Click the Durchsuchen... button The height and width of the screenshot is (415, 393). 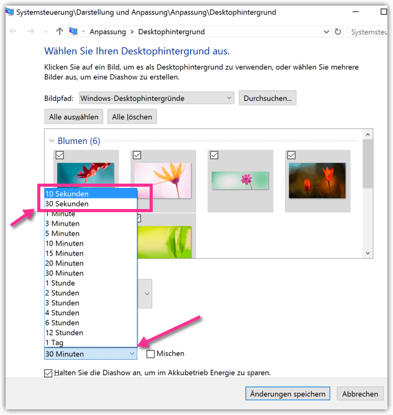268,98
